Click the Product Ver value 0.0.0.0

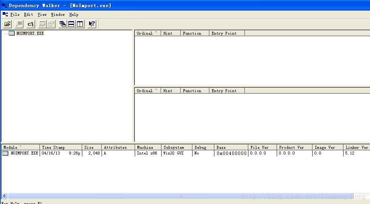[x=287, y=153]
